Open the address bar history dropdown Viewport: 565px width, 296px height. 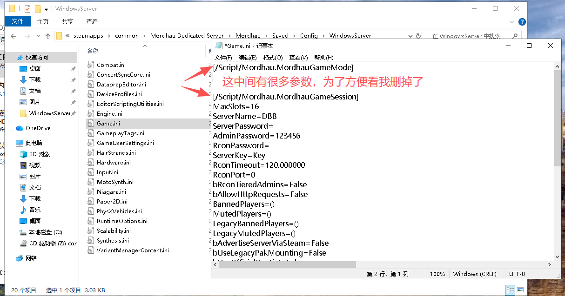pos(410,36)
